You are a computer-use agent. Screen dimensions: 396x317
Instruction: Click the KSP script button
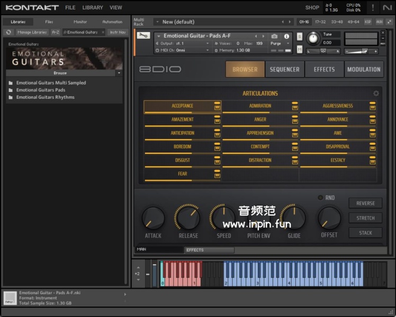[368, 22]
